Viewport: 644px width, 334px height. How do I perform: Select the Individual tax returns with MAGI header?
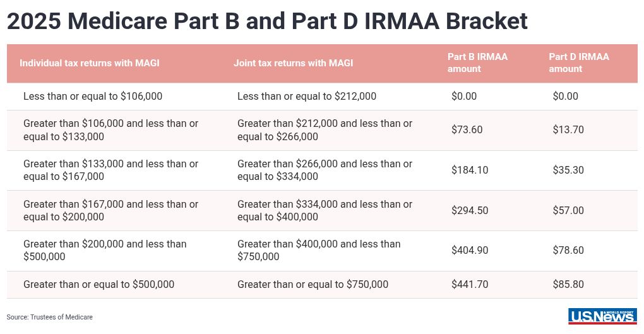point(89,63)
